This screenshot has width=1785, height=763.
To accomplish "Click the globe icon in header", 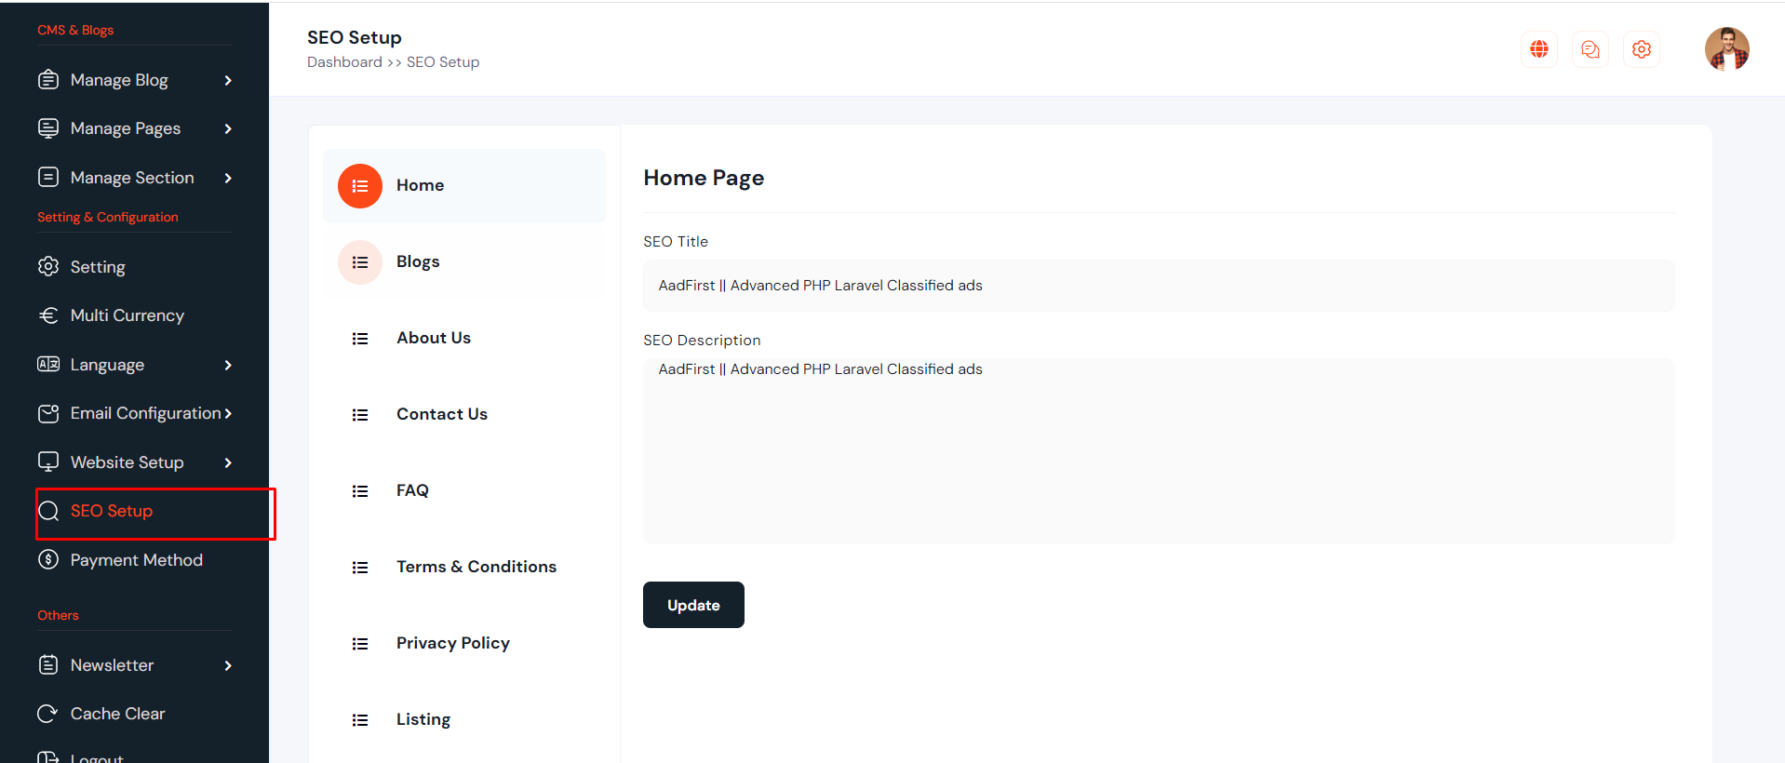I will click(x=1538, y=49).
